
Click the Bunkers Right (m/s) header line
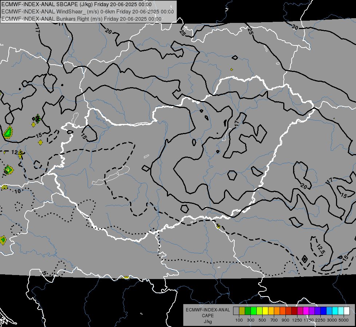point(81,19)
